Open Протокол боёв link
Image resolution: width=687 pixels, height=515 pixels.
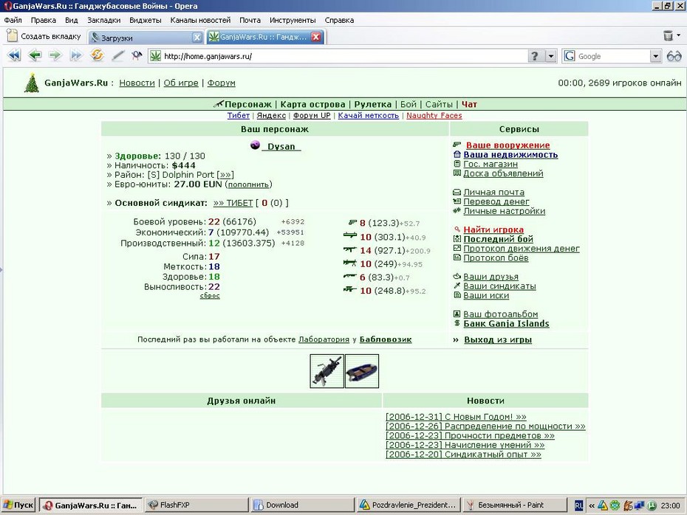(x=496, y=258)
